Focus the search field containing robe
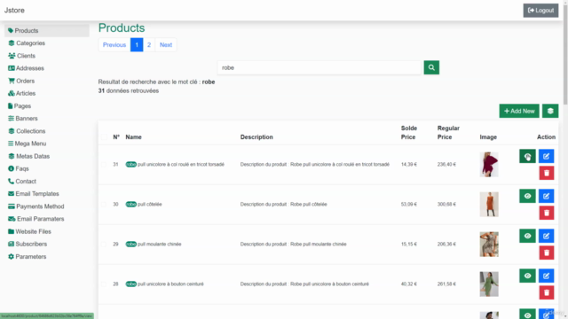568x319 pixels. click(320, 67)
